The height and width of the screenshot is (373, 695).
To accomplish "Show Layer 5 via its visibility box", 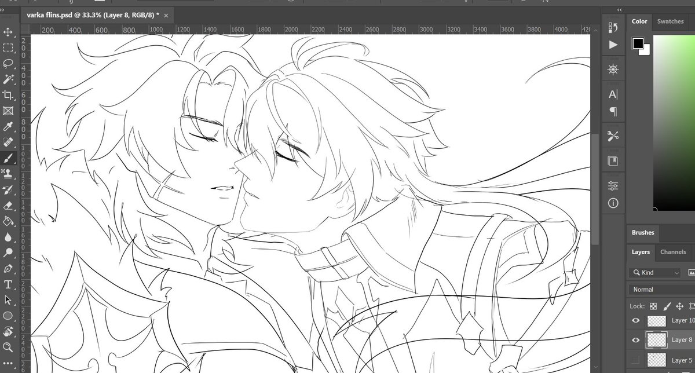I will pos(636,360).
